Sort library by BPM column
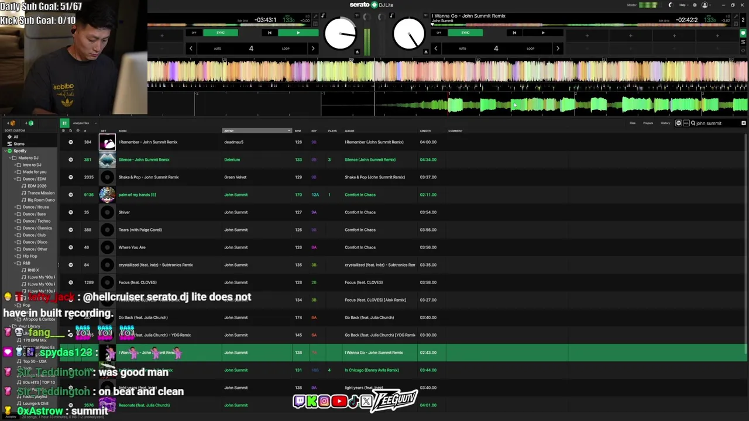749x421 pixels. 298,131
